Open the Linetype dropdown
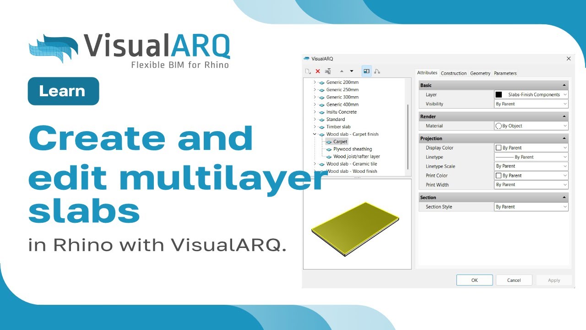 (x=531, y=157)
